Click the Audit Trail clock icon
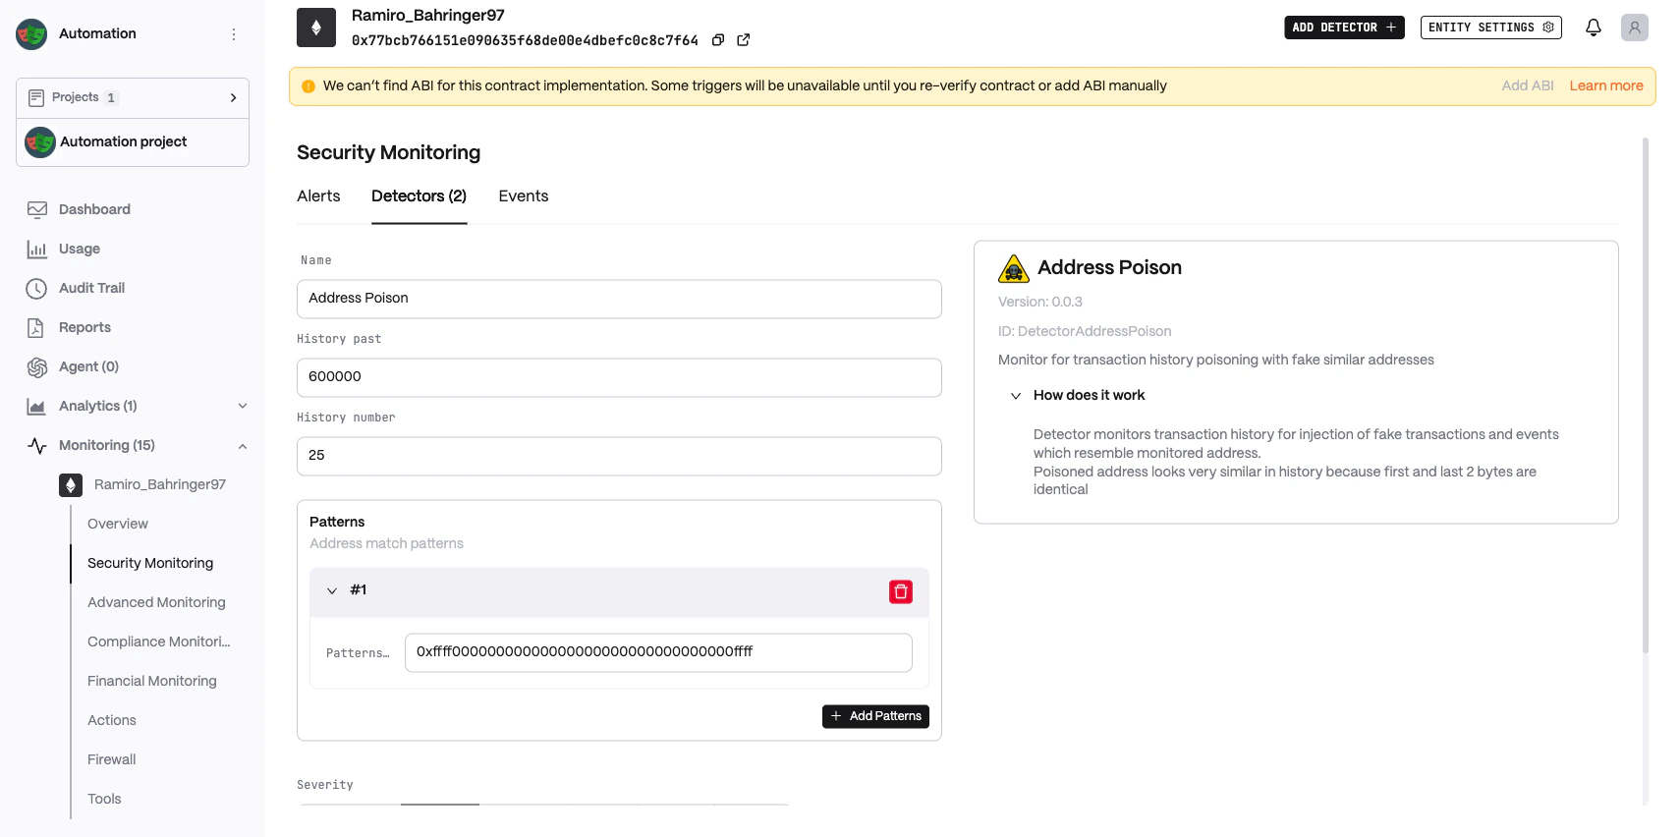Image resolution: width=1680 pixels, height=837 pixels. (x=36, y=288)
